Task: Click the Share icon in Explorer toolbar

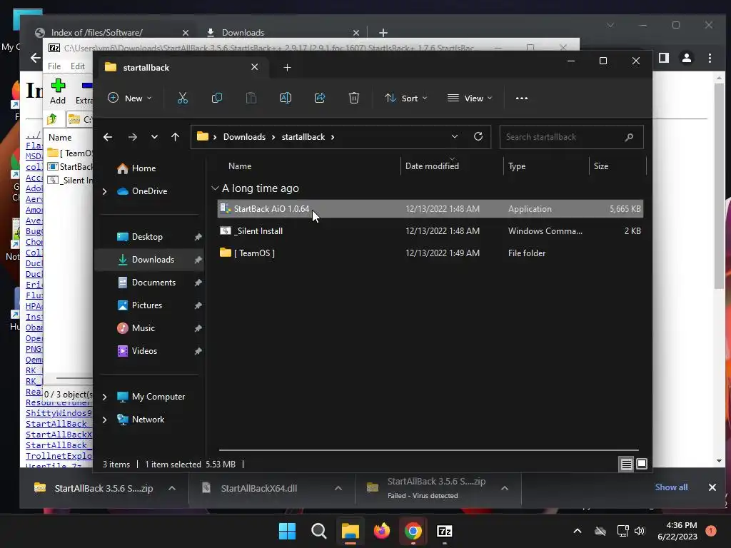Action: [320, 98]
